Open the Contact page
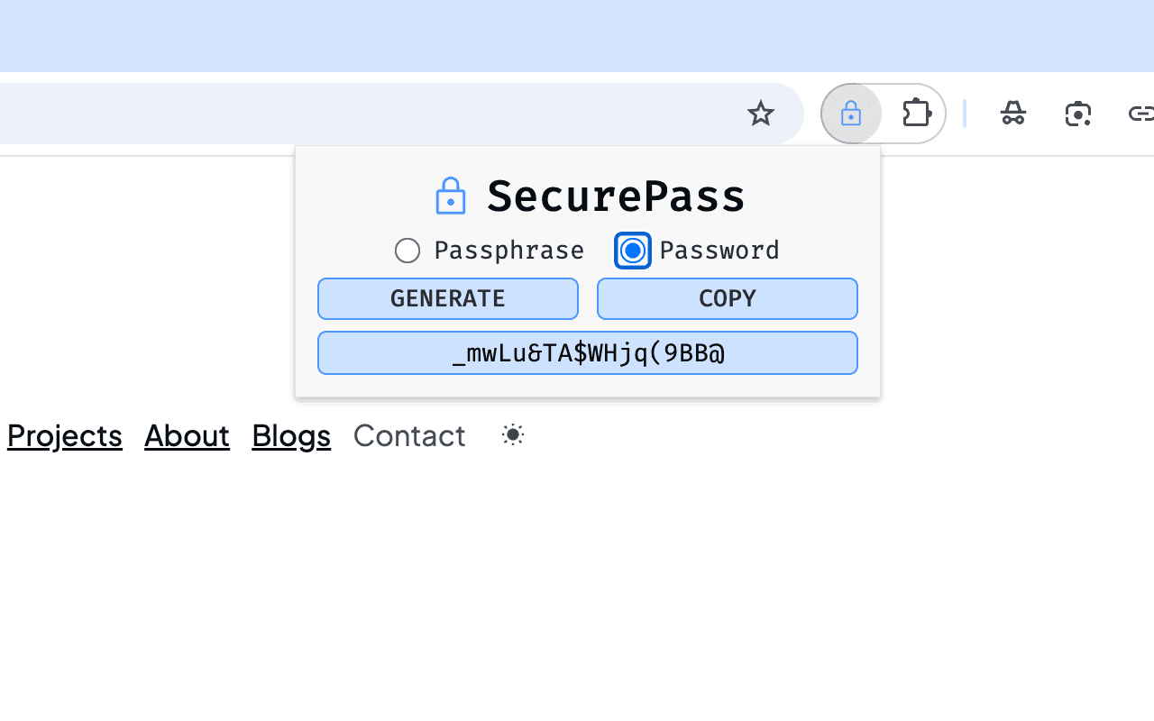 pyautogui.click(x=408, y=435)
